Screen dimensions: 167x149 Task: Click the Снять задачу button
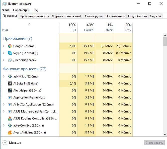[154, 143]
